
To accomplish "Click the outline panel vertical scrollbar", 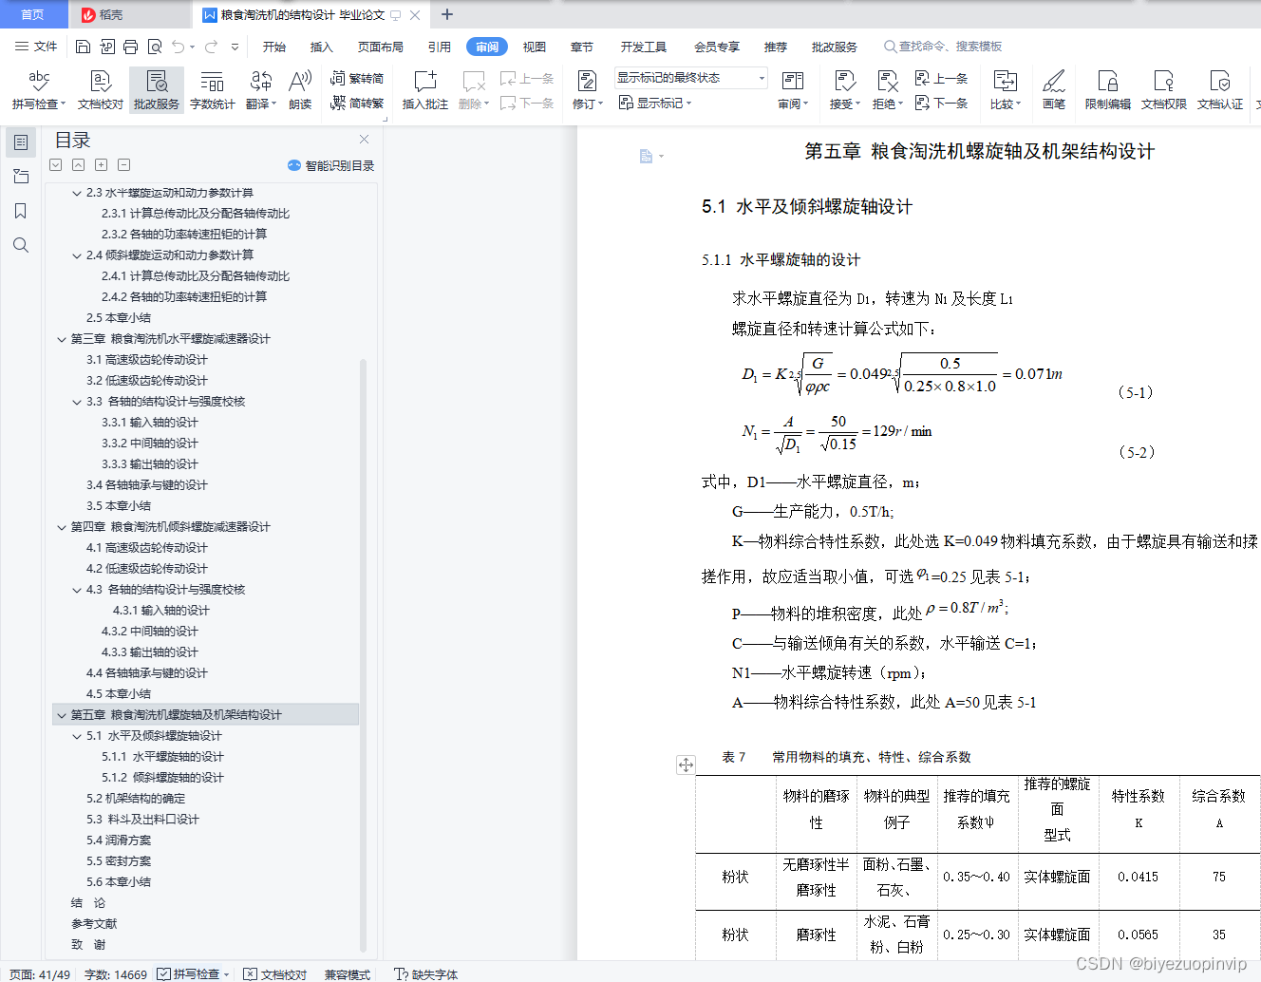I will click(x=363, y=655).
